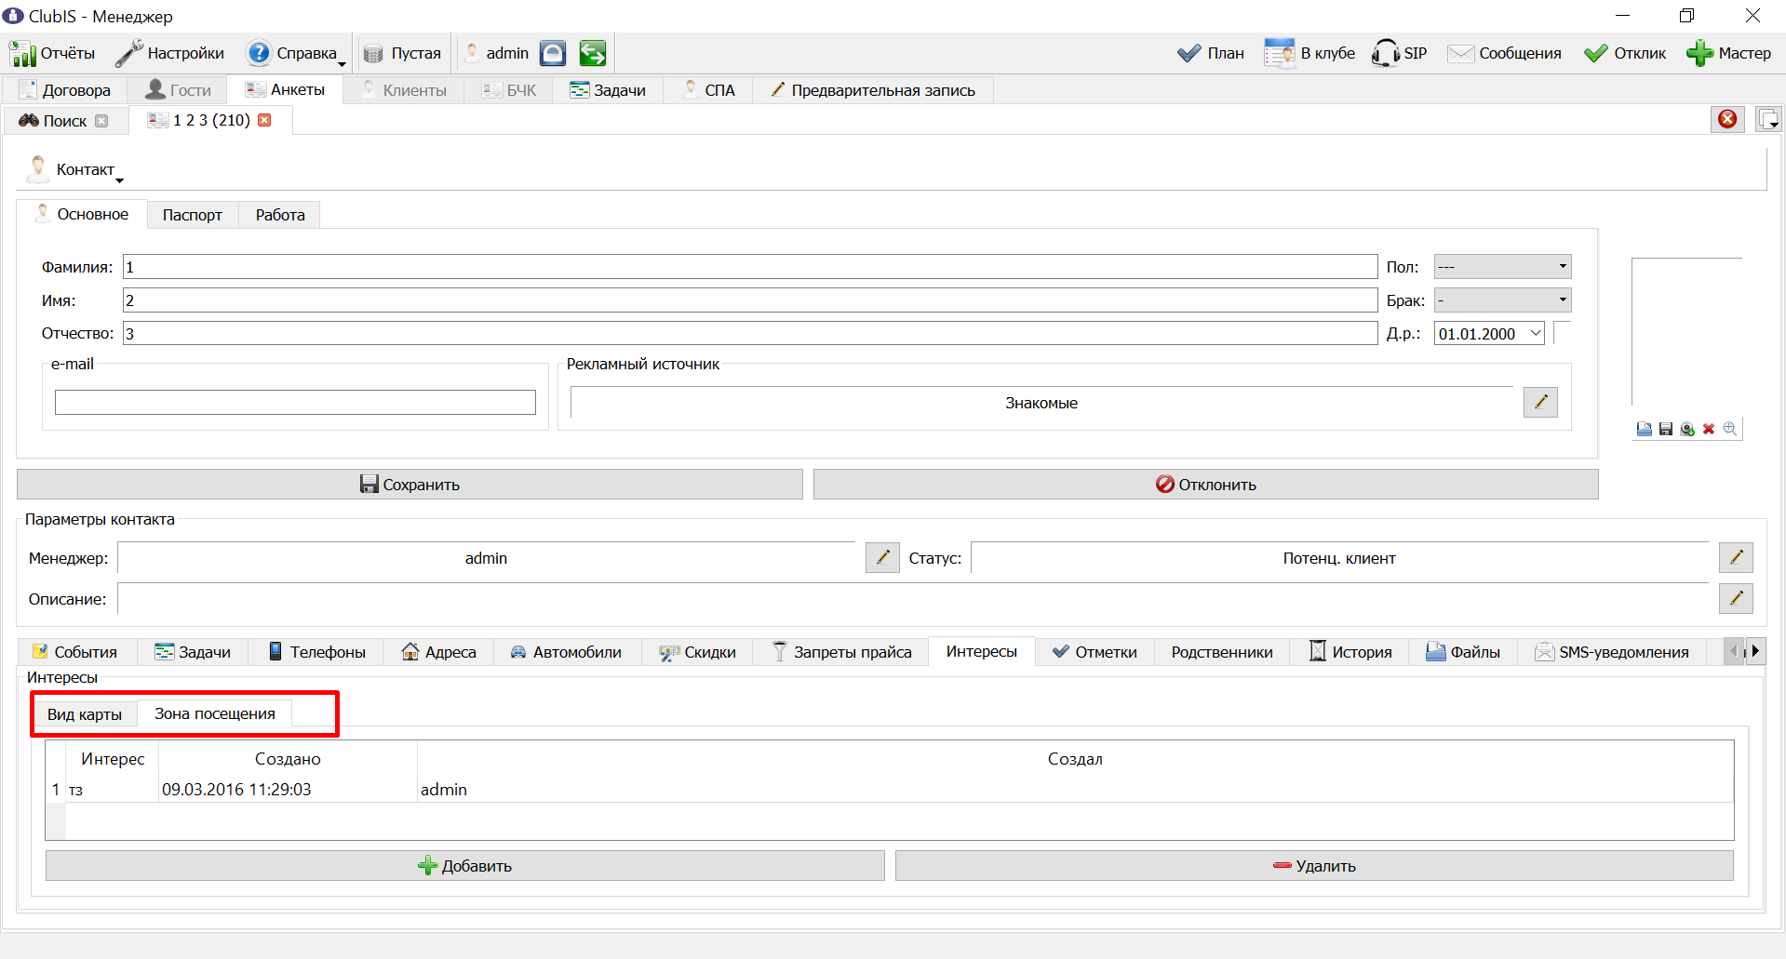Click the green switch-user arrows icon
Screen dimensions: 1786x959
coord(592,53)
